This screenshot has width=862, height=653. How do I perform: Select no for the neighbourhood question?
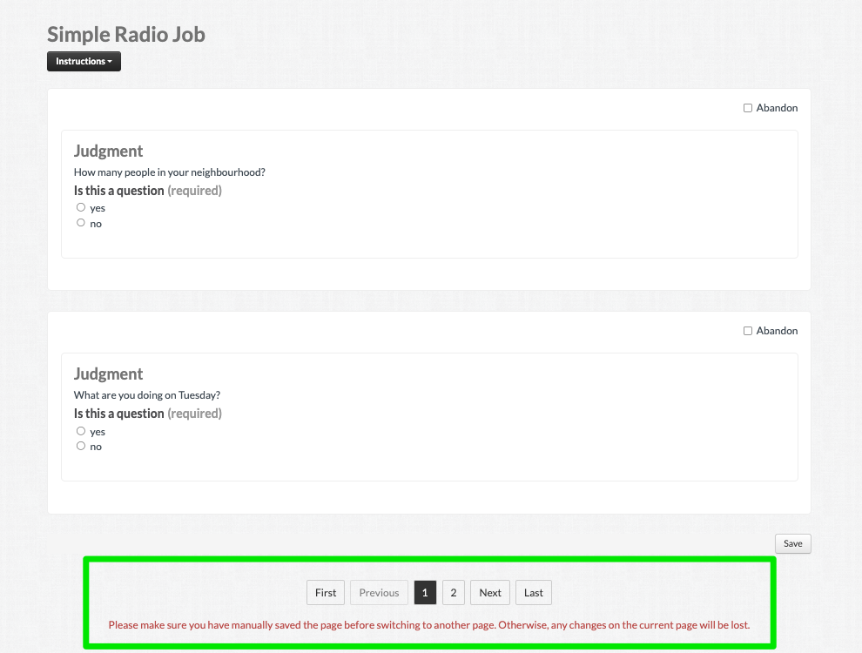[81, 223]
